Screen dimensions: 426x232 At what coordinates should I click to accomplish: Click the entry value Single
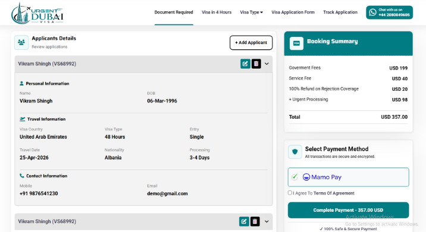(197, 137)
